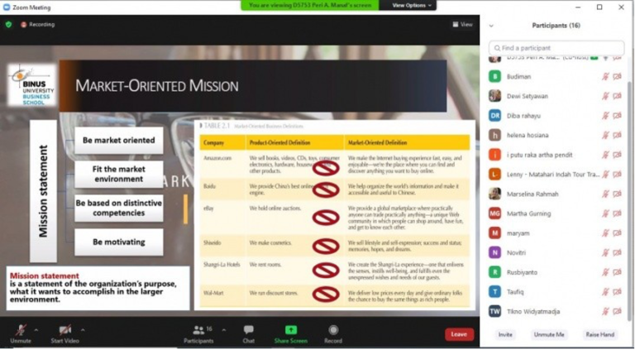Click Budiman's video-off camera icon
This screenshot has width=635, height=350.
(617, 77)
